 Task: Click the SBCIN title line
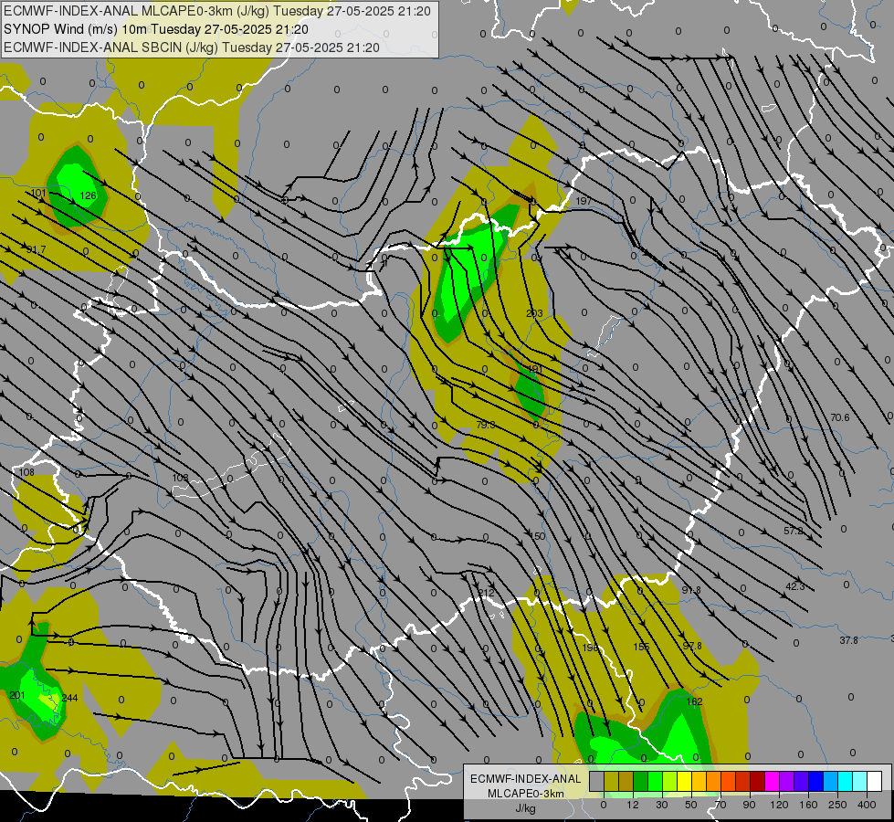[192, 47]
